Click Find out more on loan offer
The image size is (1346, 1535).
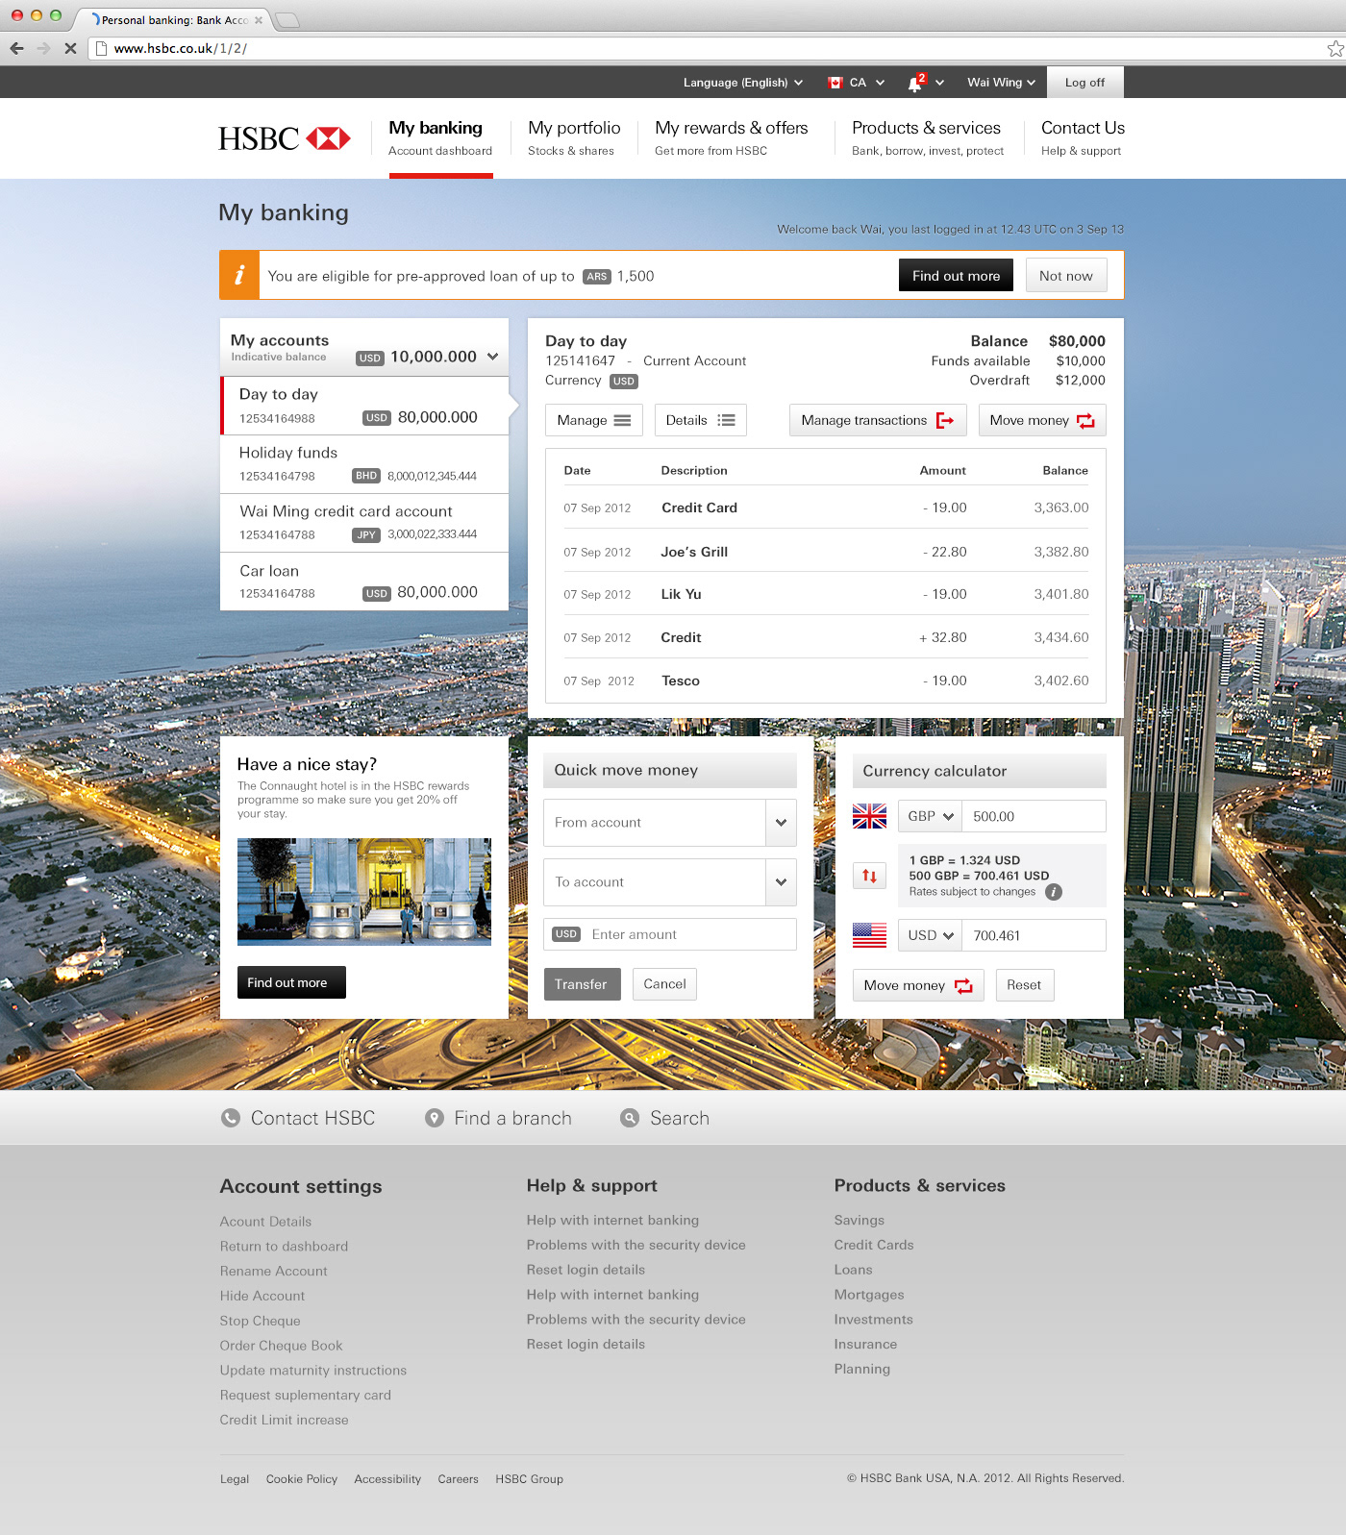956,276
